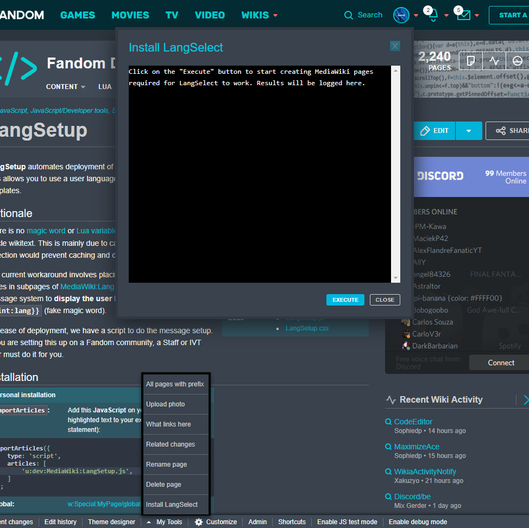Open the LangSetup.css link

tap(307, 328)
